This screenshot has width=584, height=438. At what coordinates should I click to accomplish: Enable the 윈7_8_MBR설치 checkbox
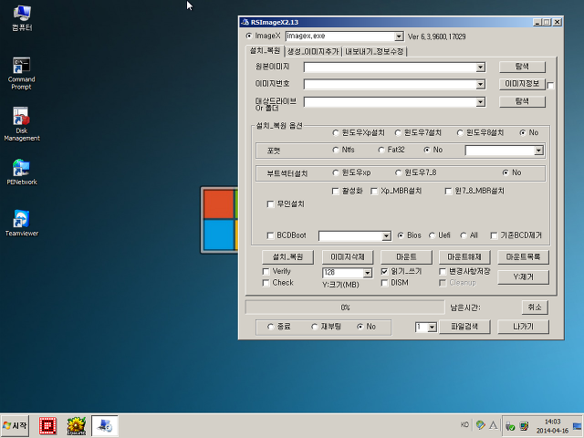pos(448,192)
